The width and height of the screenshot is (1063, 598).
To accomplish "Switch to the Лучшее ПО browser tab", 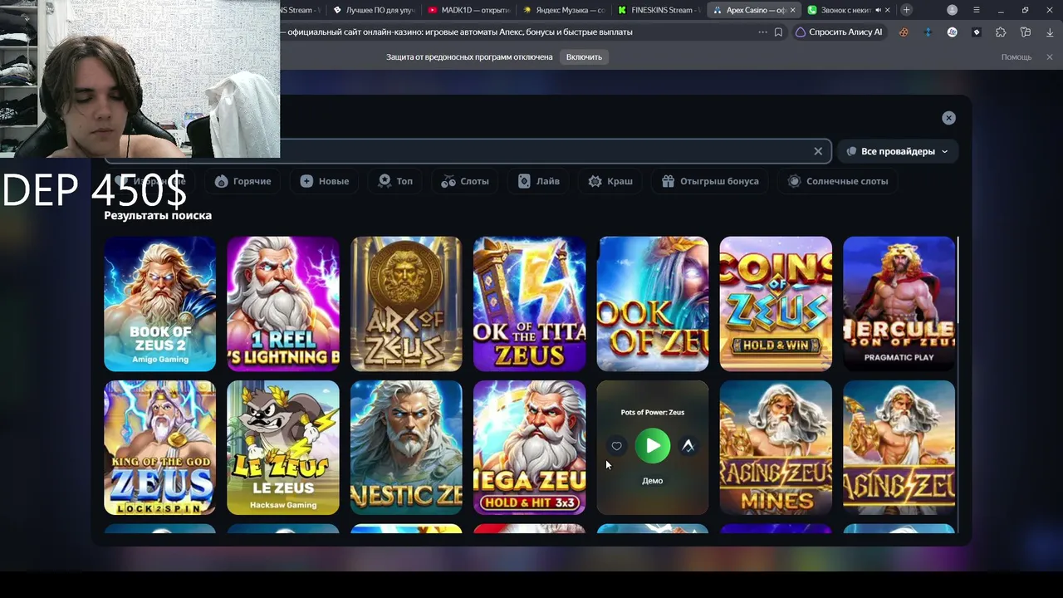I will [x=373, y=10].
